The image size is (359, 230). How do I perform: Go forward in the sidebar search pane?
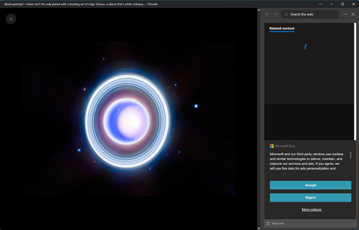tap(275, 14)
